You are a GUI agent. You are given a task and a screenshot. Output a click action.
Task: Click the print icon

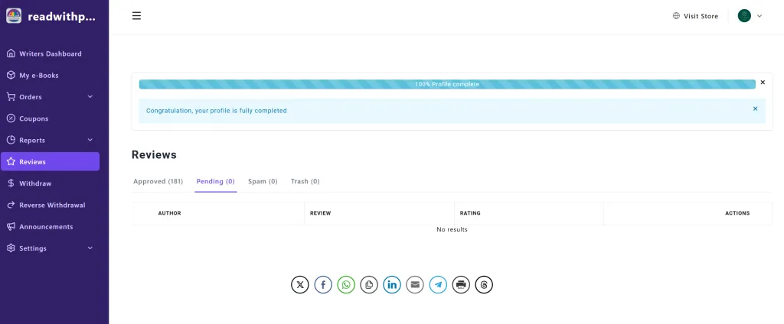point(461,285)
